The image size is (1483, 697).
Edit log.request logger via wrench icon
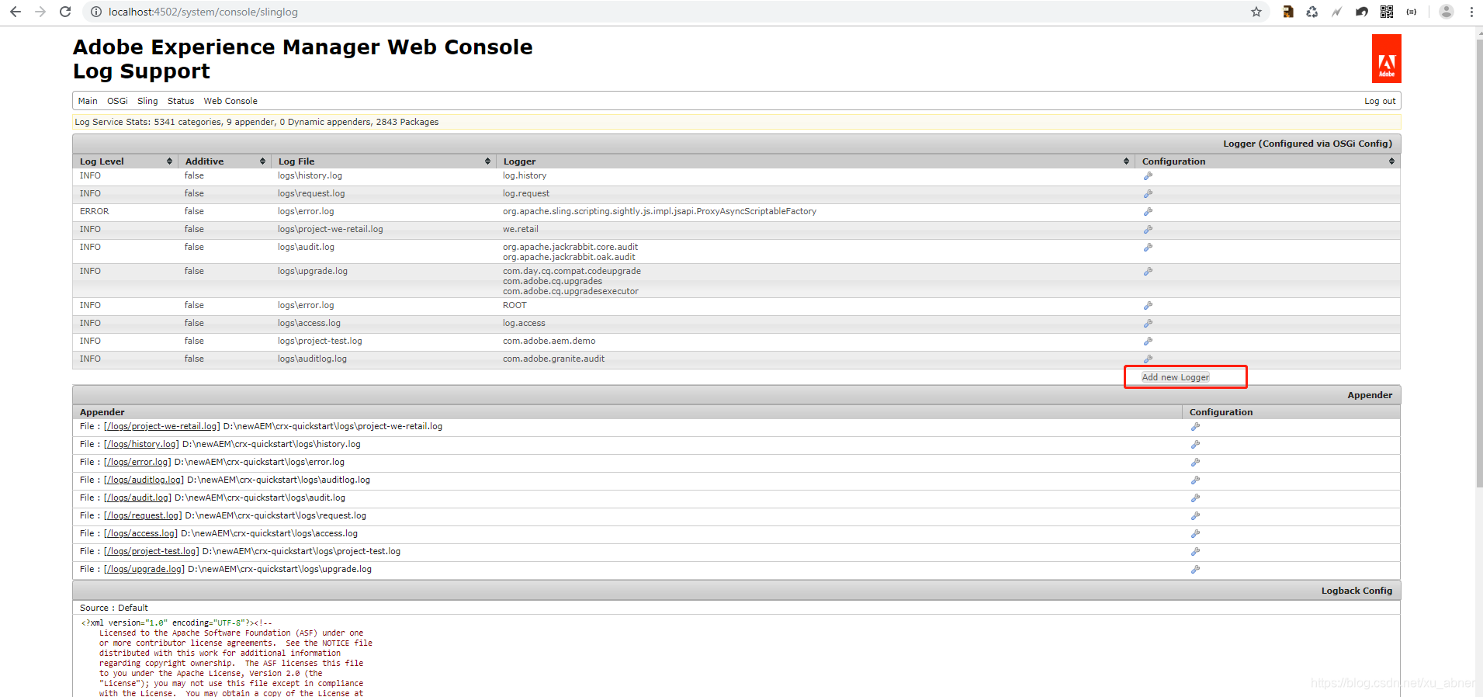[1148, 194]
